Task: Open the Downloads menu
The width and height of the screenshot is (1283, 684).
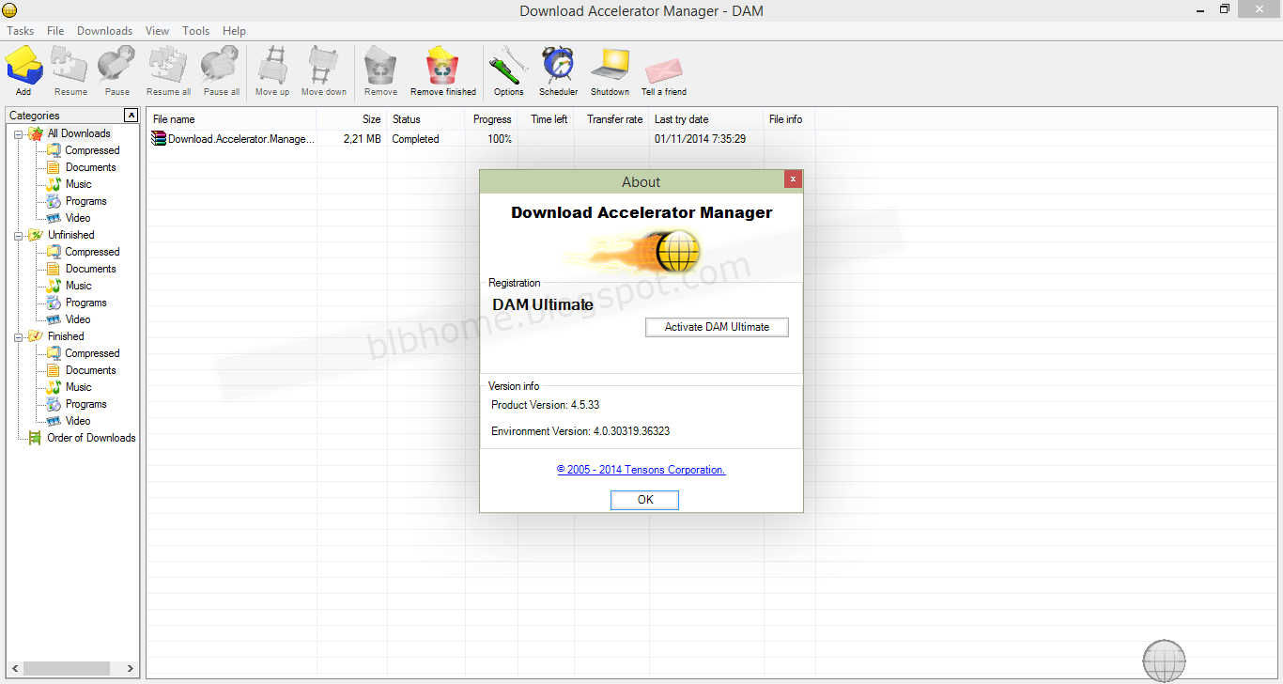Action: pyautogui.click(x=104, y=31)
